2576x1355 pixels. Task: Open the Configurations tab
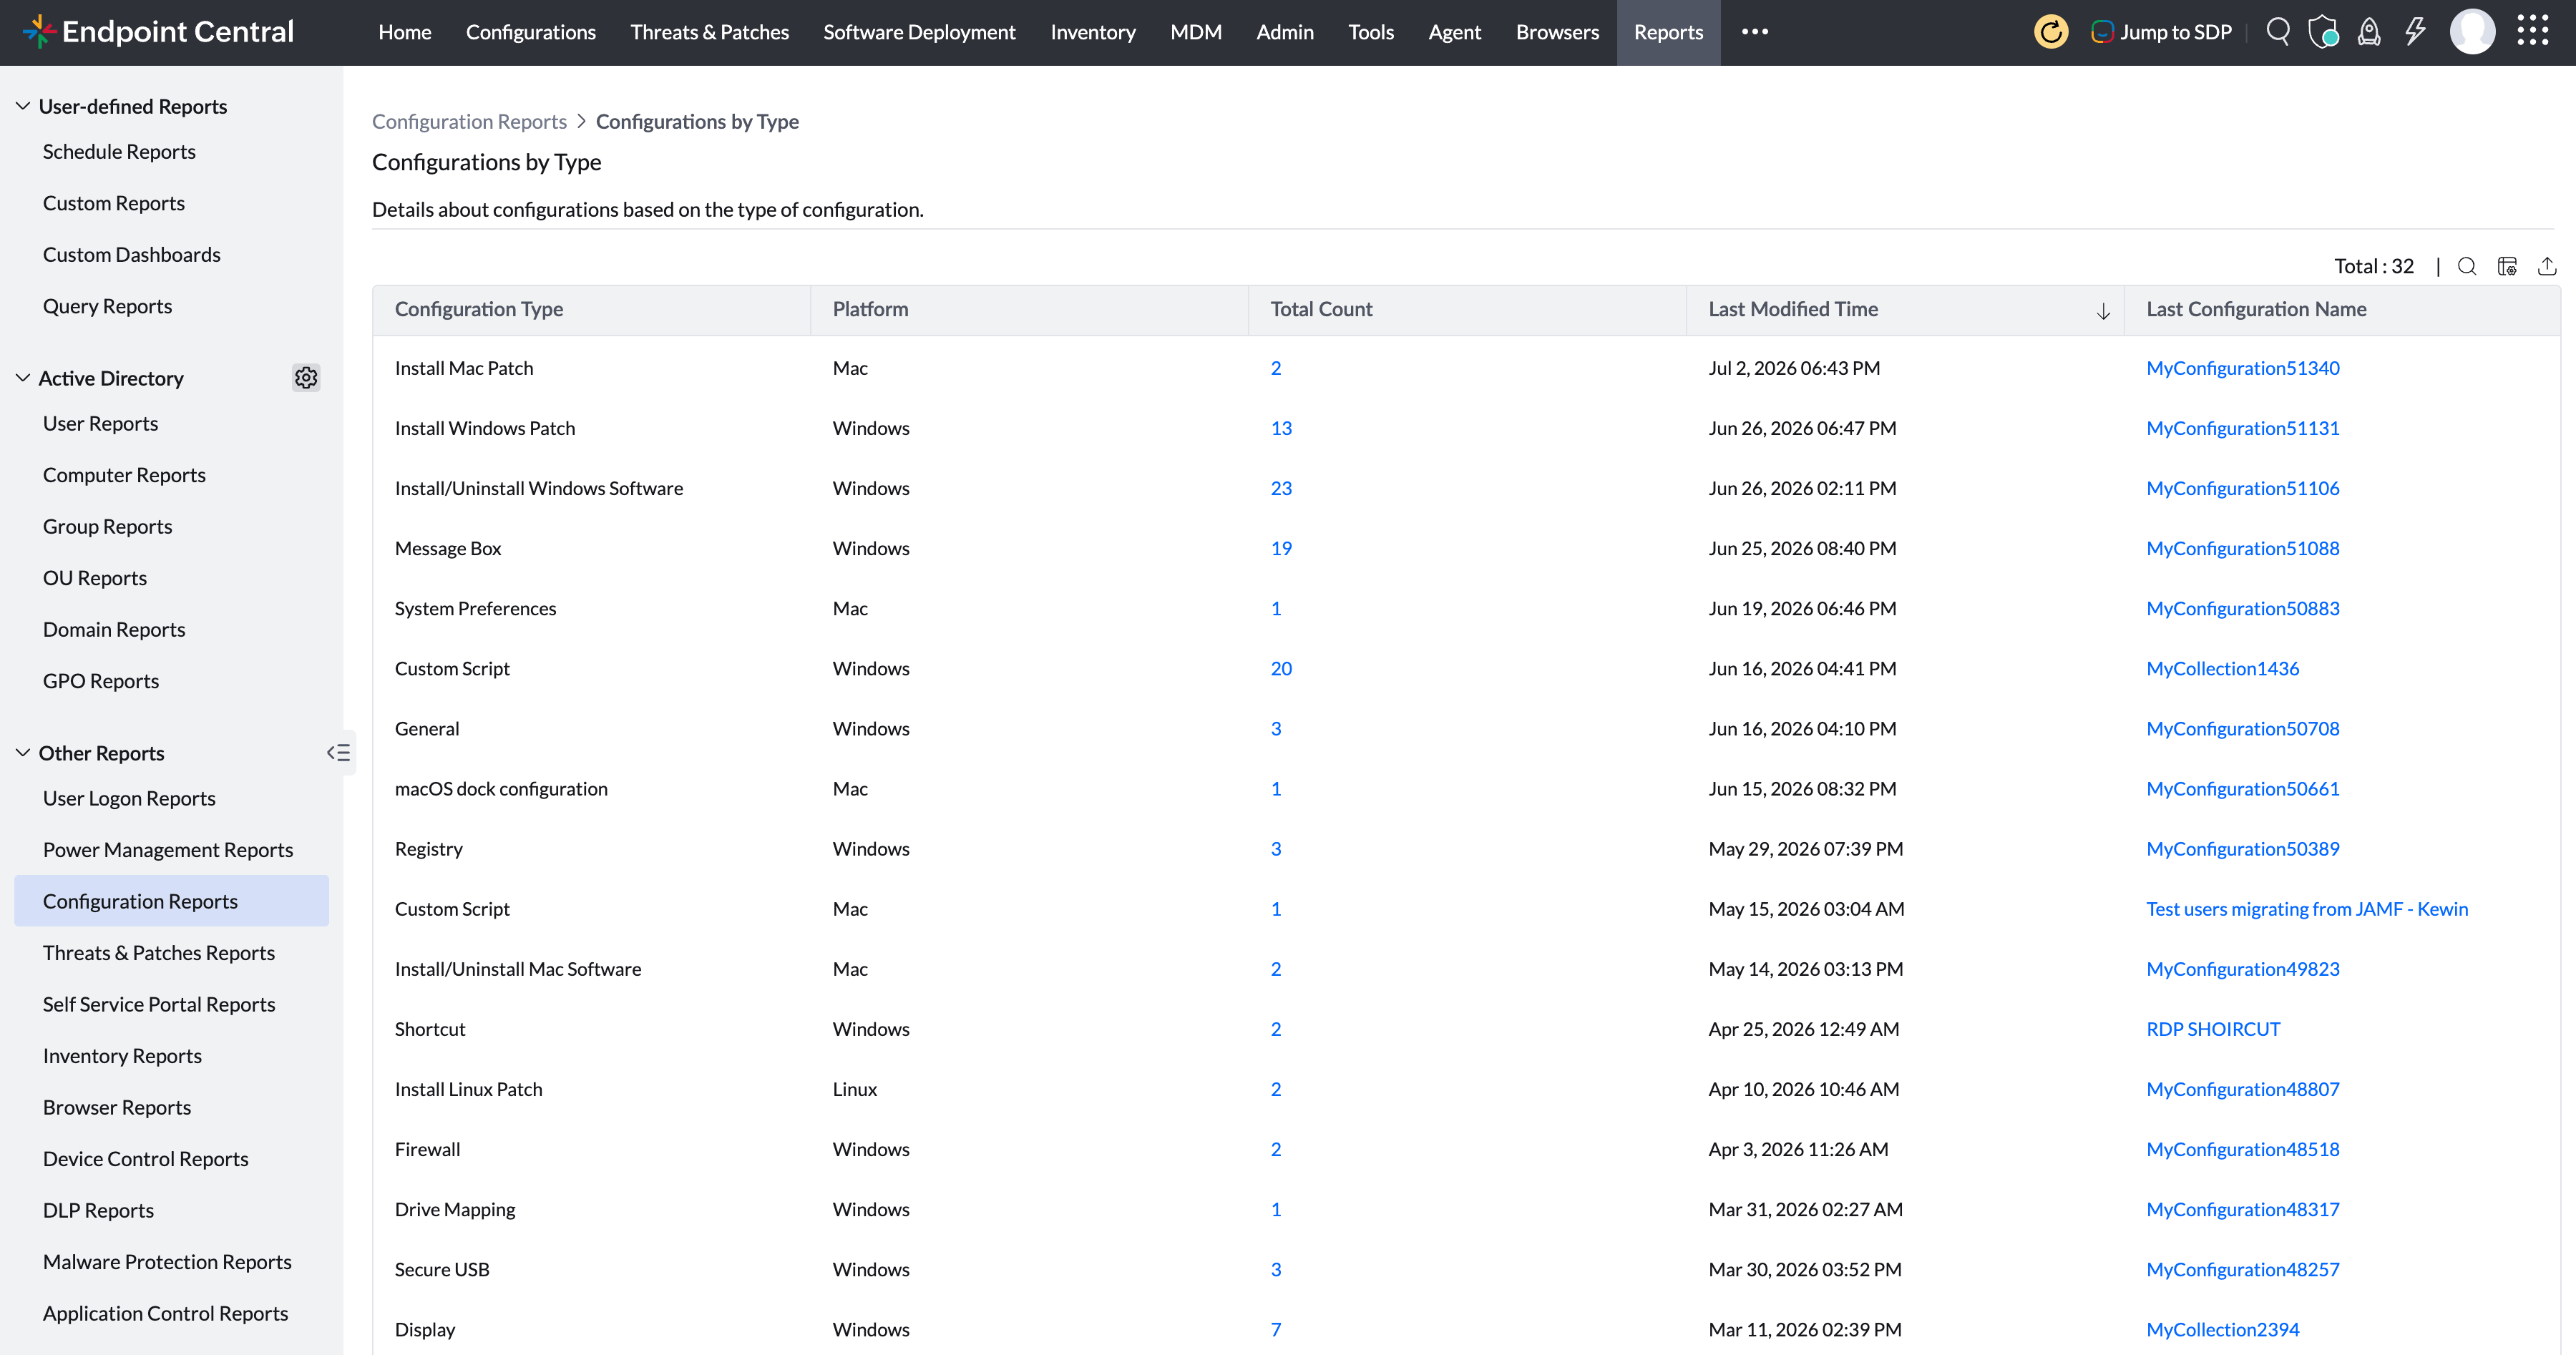[x=530, y=32]
